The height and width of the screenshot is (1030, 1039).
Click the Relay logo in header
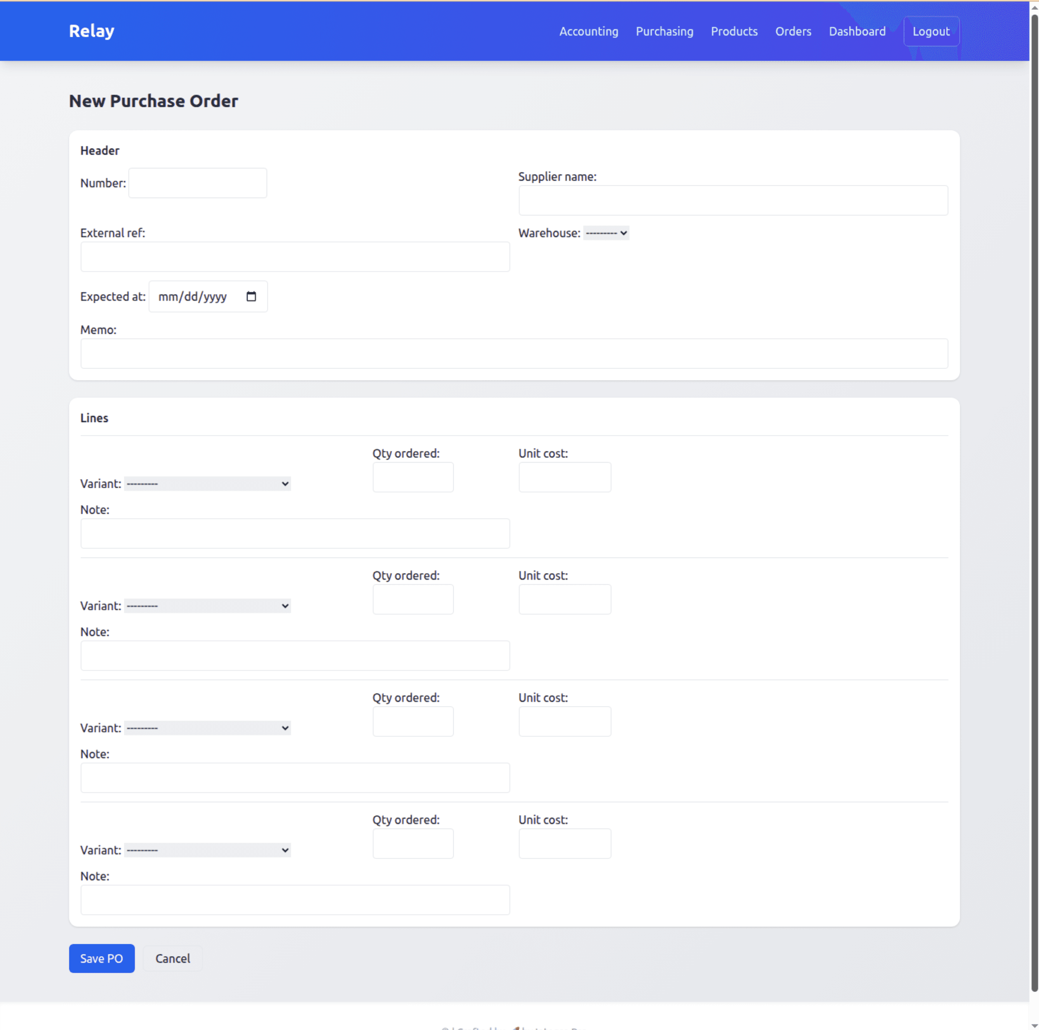(91, 31)
